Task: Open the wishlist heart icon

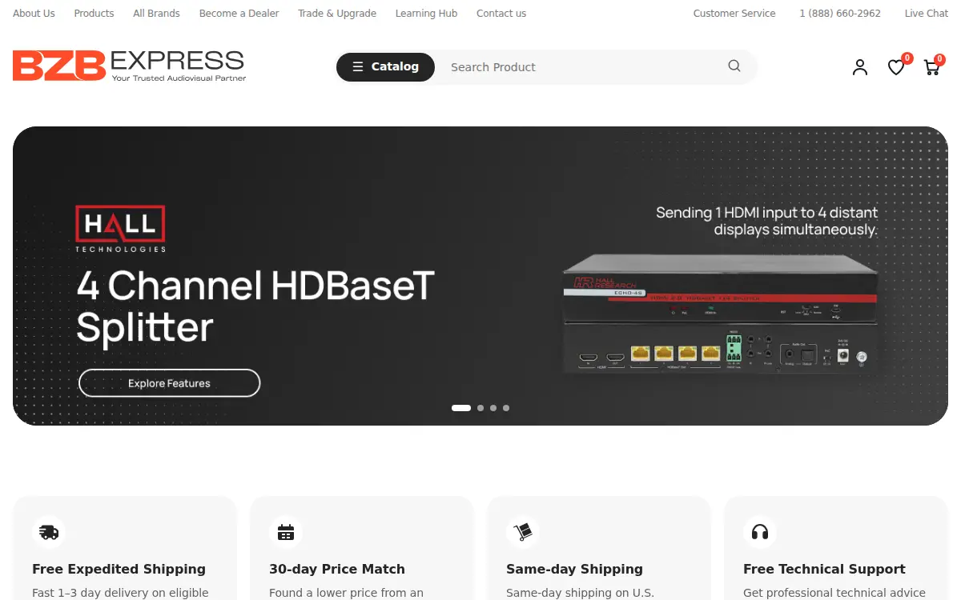Action: (896, 67)
